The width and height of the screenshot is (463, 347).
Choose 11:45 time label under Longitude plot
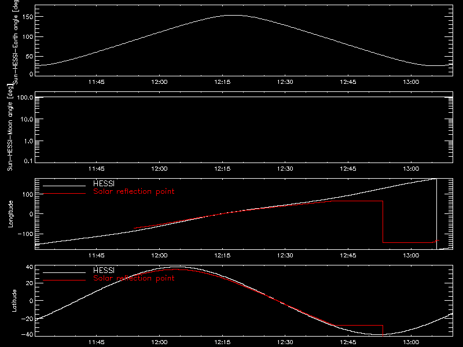(96, 256)
